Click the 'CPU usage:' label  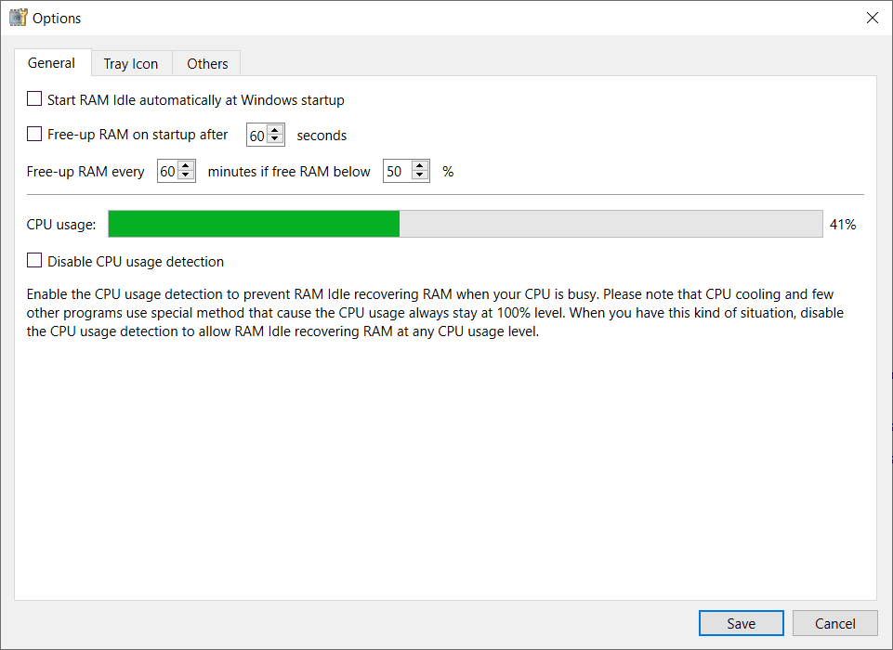pos(61,225)
